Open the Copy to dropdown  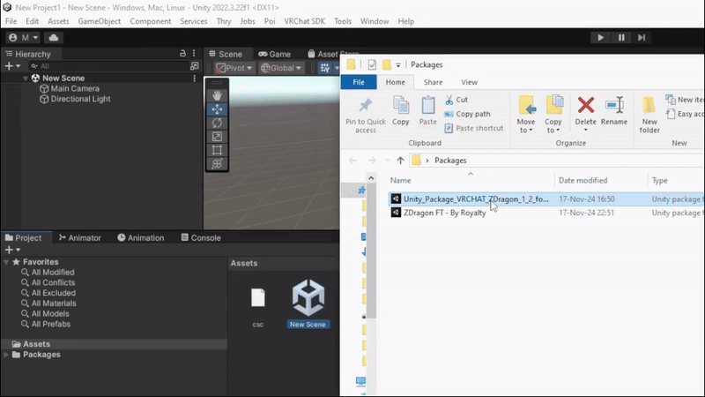point(553,115)
